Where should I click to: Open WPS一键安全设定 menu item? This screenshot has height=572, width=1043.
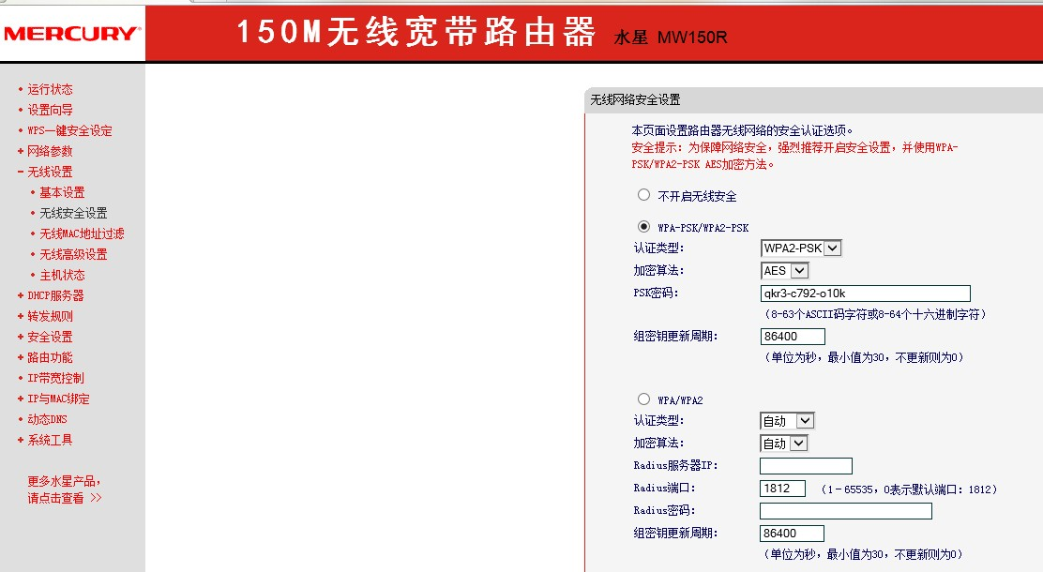[x=69, y=130]
